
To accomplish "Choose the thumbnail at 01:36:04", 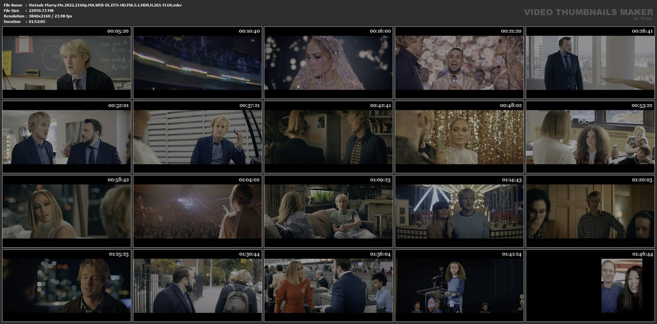I will point(328,286).
